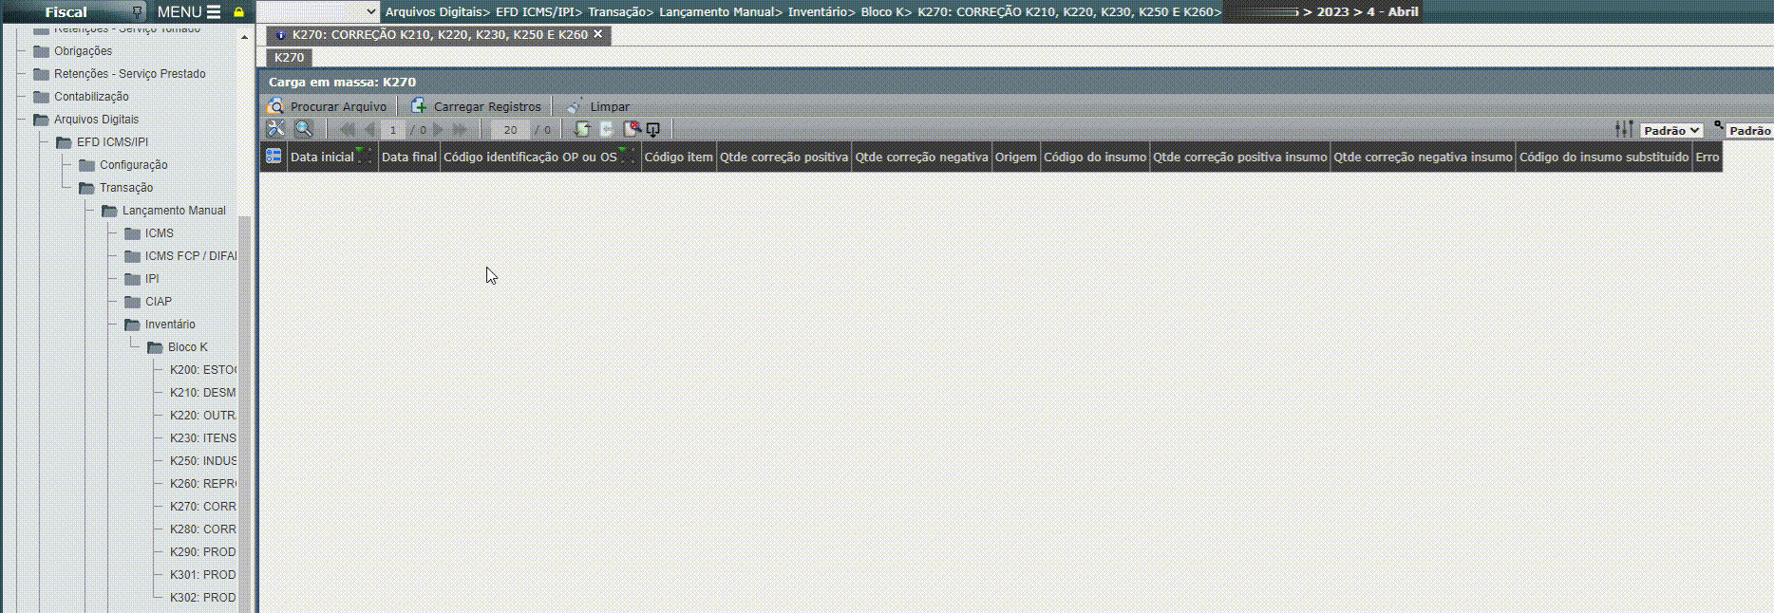
Task: Click Procurar Arquivo button
Action: (x=328, y=106)
